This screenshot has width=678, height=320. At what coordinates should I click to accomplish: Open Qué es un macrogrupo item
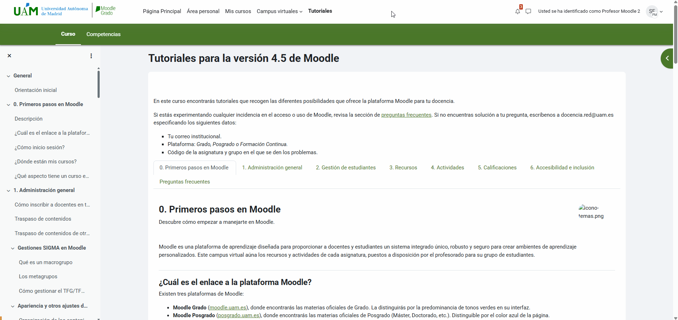click(x=46, y=262)
